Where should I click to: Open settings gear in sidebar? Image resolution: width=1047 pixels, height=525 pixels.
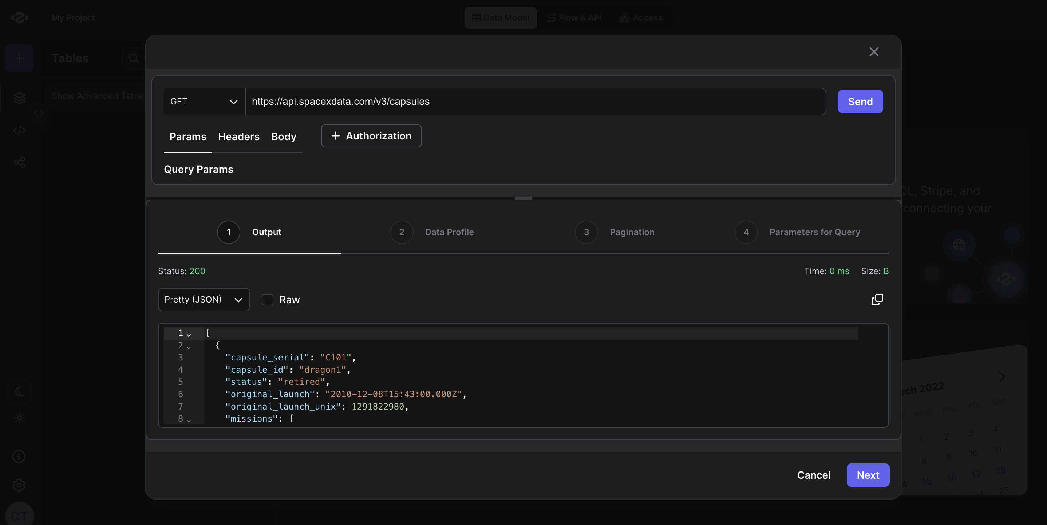(x=19, y=485)
